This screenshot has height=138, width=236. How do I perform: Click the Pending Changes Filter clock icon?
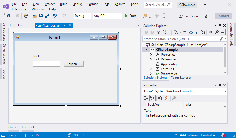176,32
